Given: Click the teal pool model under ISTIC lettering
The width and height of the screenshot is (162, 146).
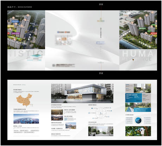Looking at the screenshot, I should pos(35,58).
